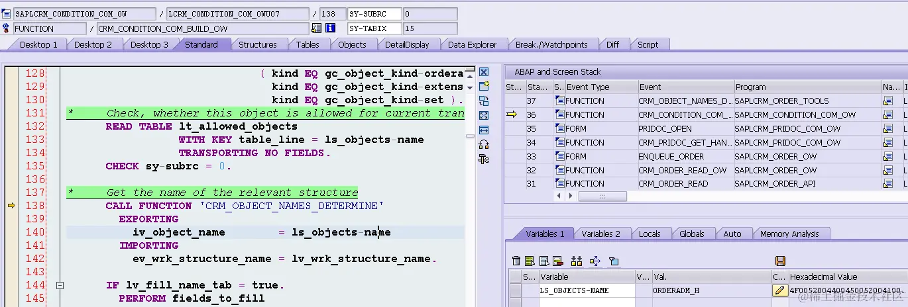Click the navigation icon for PRIDOC_OPEN row
This screenshot has height=307, width=908.
pyautogui.click(x=887, y=129)
